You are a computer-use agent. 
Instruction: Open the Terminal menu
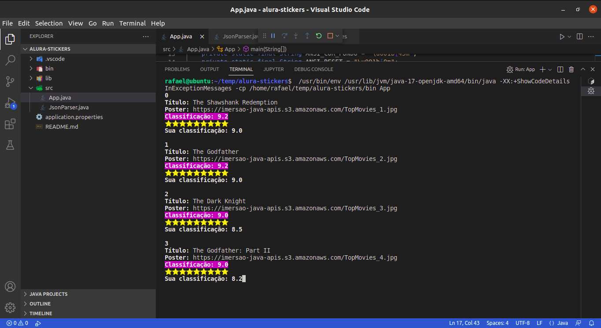[x=132, y=23]
